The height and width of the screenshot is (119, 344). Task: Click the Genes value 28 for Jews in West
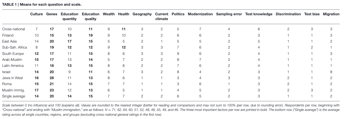(x=52, y=78)
